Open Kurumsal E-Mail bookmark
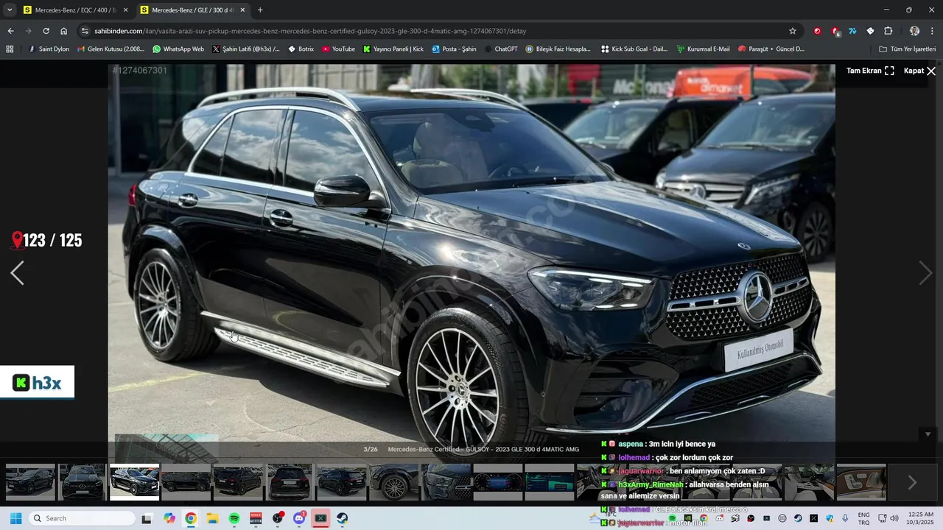 pos(704,49)
